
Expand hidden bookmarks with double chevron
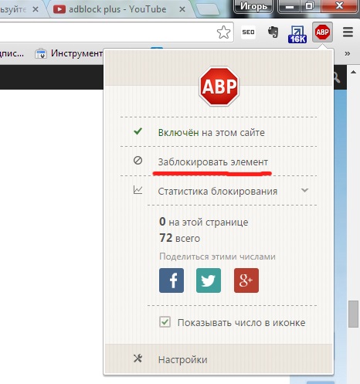[x=348, y=53]
